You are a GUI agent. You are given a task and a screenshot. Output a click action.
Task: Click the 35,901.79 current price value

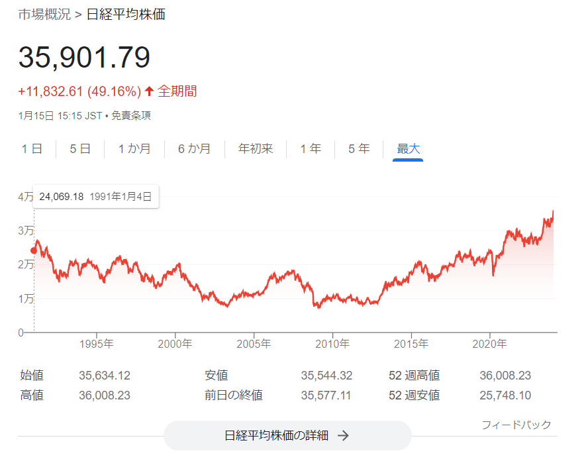tap(84, 58)
